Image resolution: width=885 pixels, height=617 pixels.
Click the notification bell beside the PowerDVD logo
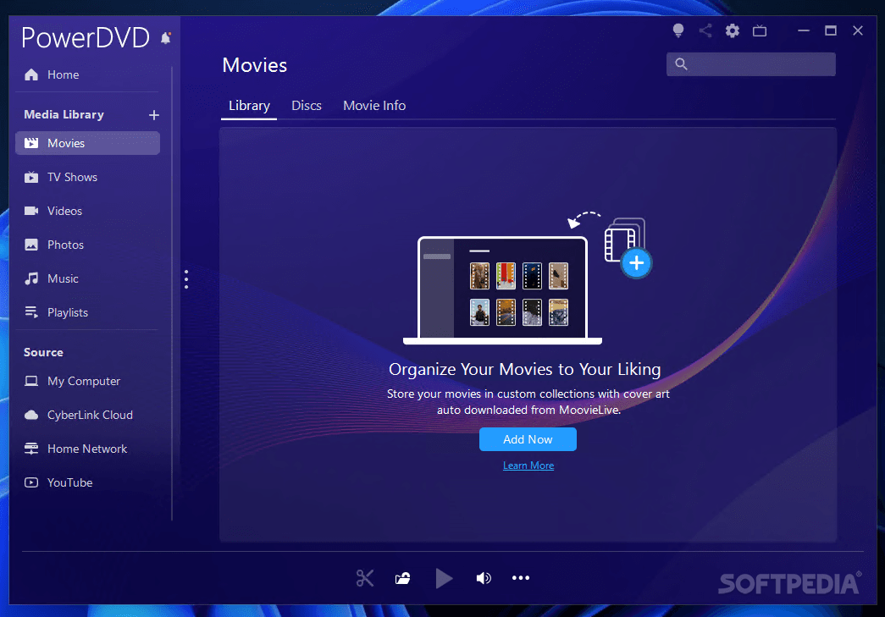pos(165,38)
